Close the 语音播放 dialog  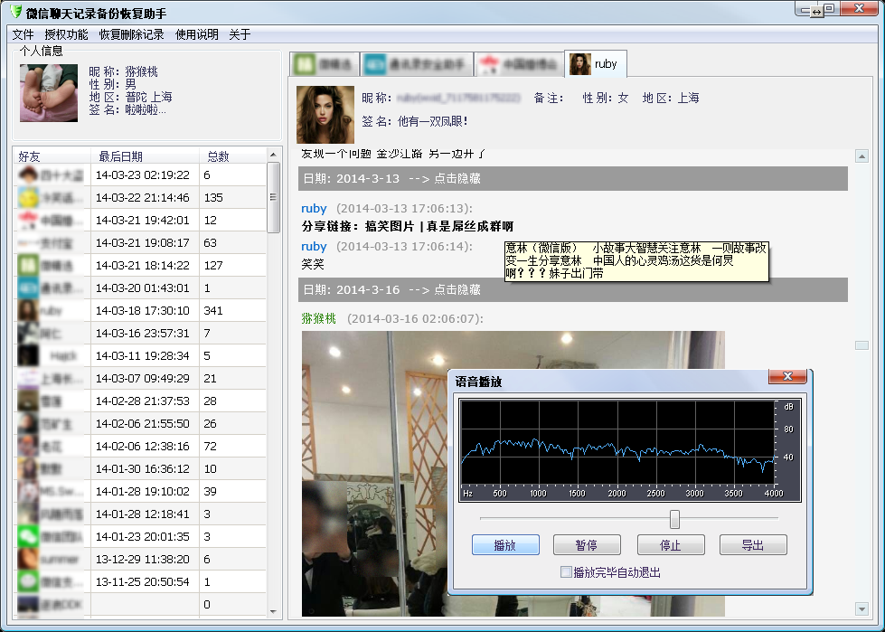(787, 377)
